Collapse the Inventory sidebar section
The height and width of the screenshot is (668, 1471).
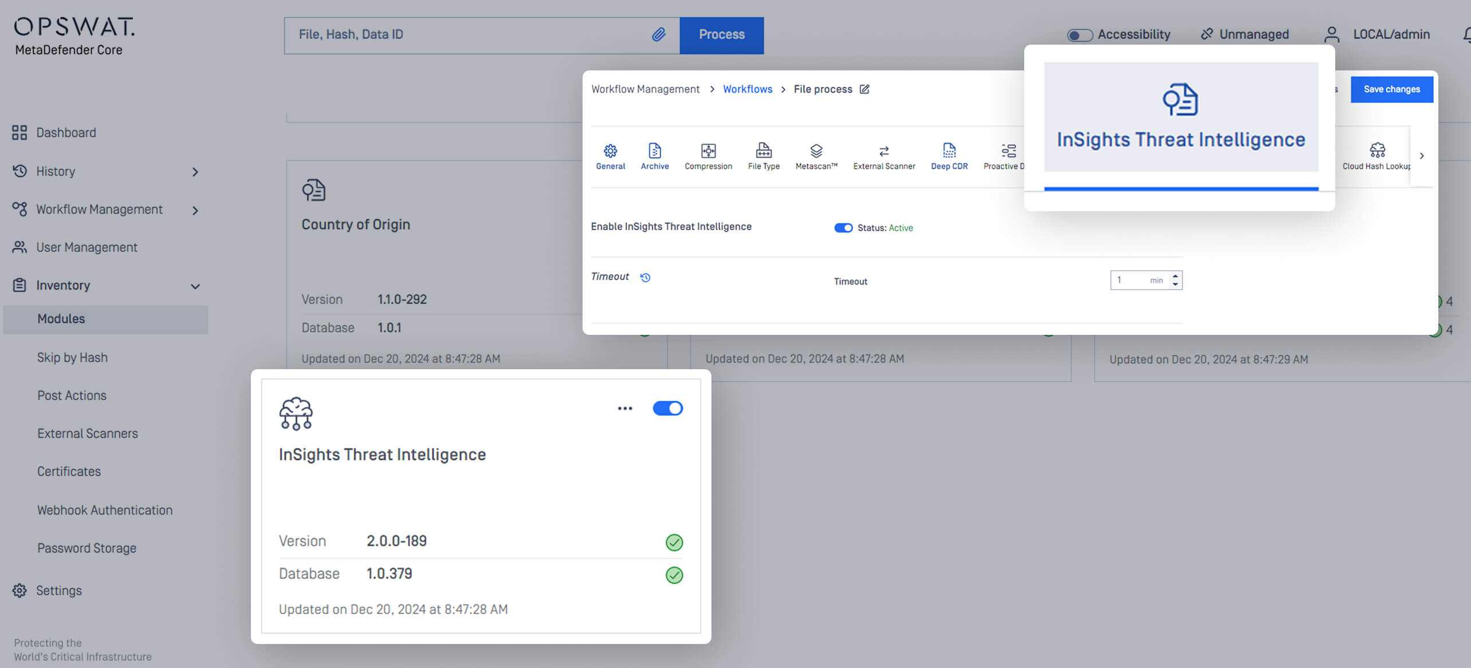[x=195, y=285]
